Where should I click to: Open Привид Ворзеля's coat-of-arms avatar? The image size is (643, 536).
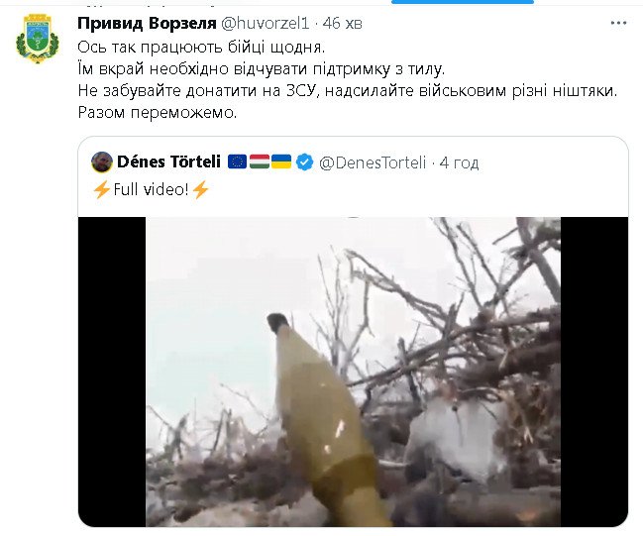(38, 39)
